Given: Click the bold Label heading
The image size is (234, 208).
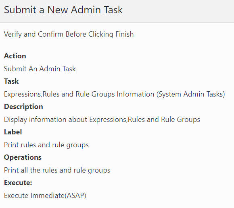Looking at the screenshot, I should [13, 132].
